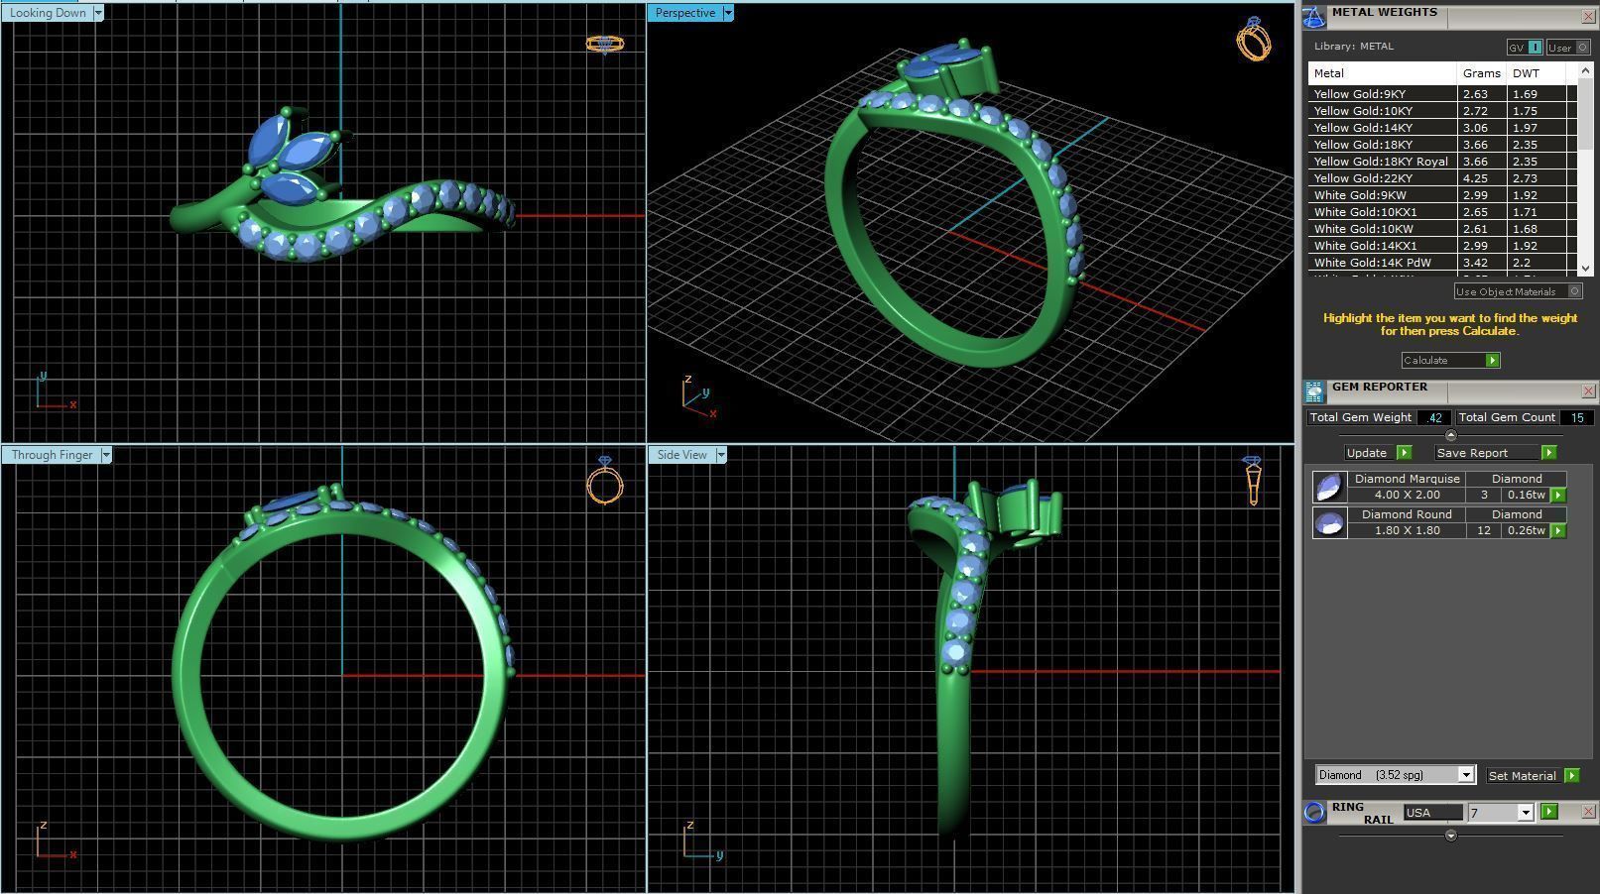
Task: Click the Metal Weights panel scale icon
Action: [1314, 17]
